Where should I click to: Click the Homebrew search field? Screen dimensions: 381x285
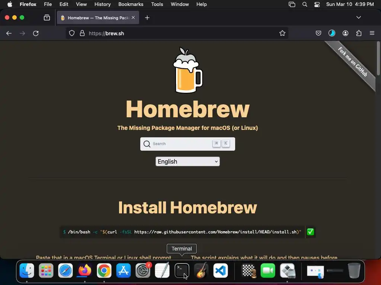188,144
